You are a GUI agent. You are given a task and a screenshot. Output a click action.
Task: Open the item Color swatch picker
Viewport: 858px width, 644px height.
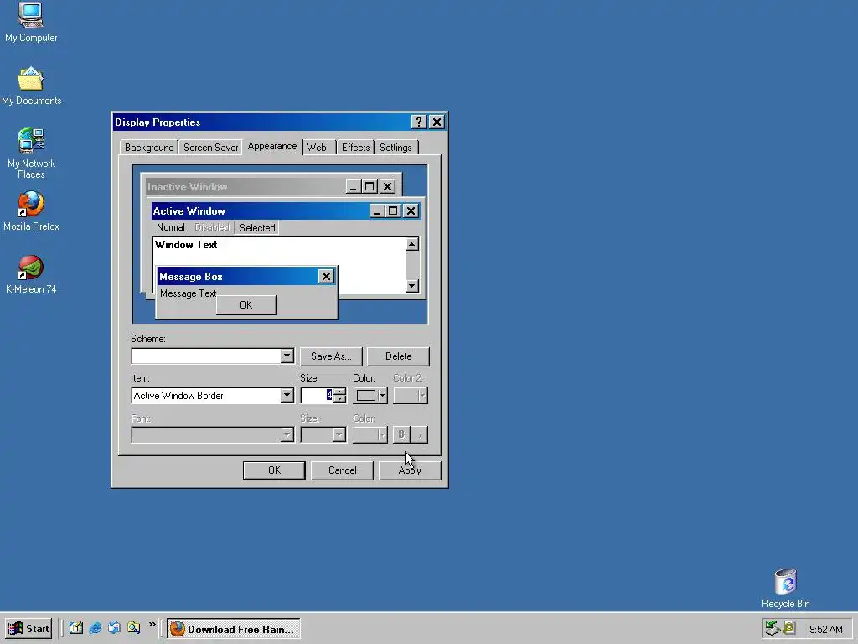click(370, 396)
